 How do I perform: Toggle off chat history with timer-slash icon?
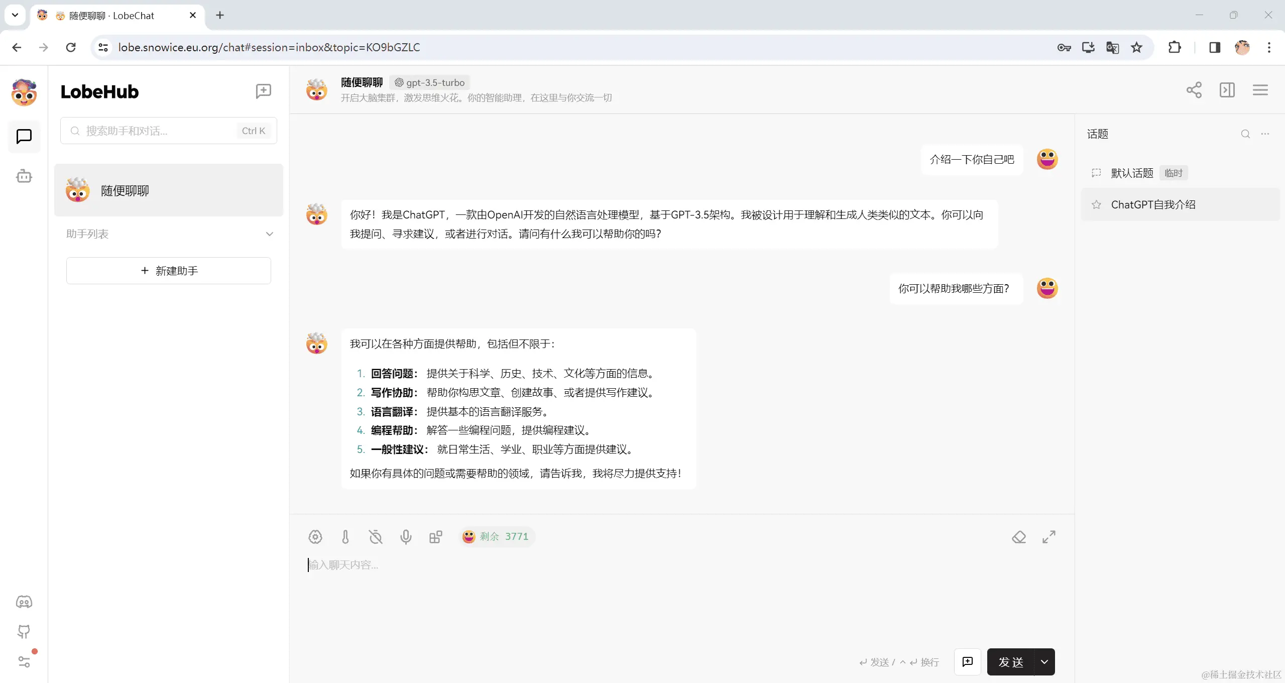(x=375, y=537)
